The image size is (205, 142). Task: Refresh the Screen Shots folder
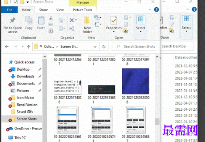coord(104,47)
